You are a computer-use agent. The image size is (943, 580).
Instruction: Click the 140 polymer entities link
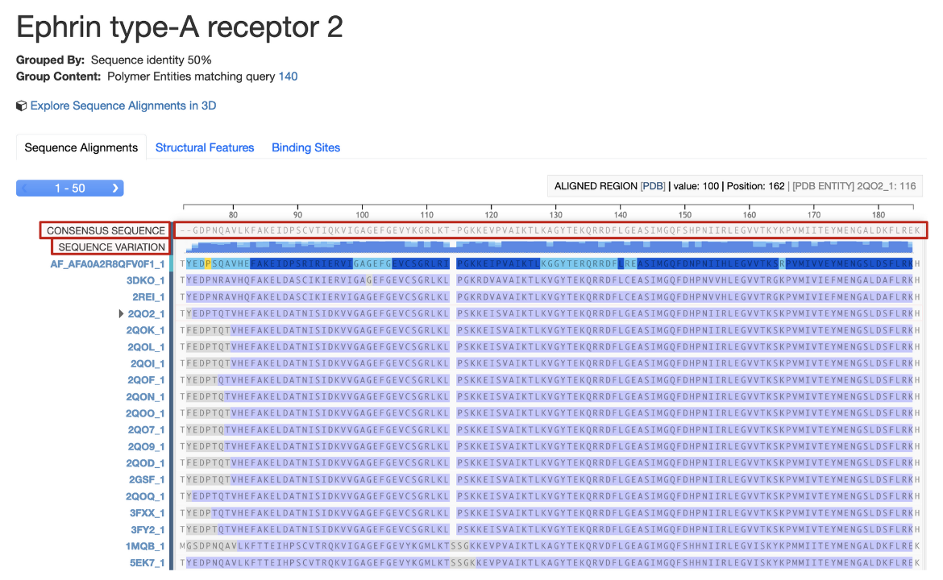pos(288,77)
